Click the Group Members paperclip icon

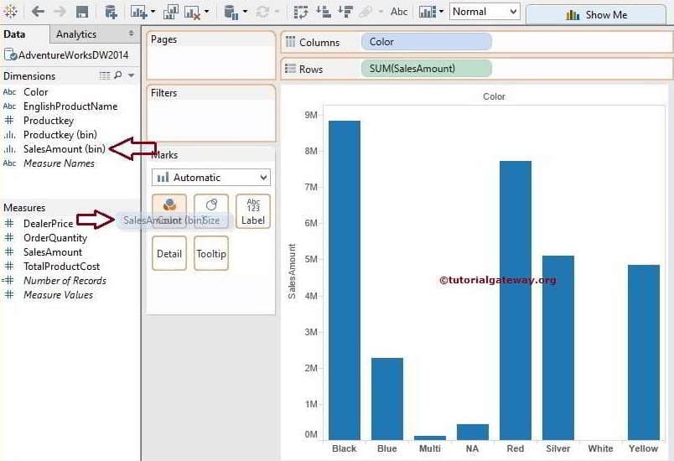tap(366, 12)
